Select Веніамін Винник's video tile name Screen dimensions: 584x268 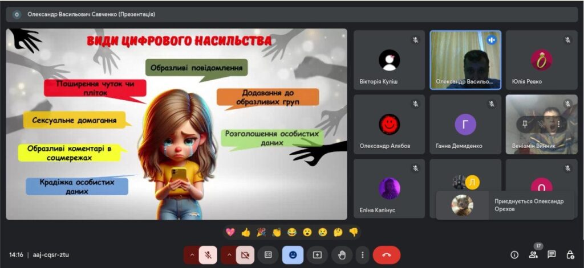(x=534, y=146)
